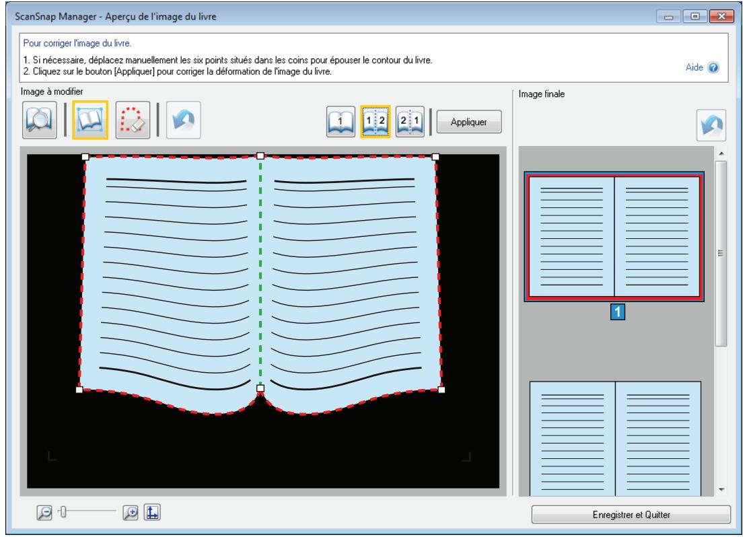Image resolution: width=745 pixels, height=537 pixels.
Task: Choose single page output mode icon
Action: pyautogui.click(x=341, y=122)
